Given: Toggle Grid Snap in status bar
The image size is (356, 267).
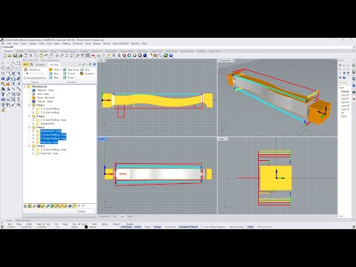Looking at the screenshot, I should [126, 227].
